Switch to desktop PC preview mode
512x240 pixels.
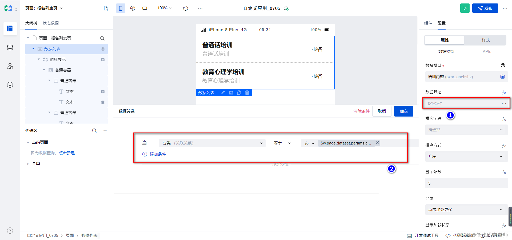click(x=145, y=8)
